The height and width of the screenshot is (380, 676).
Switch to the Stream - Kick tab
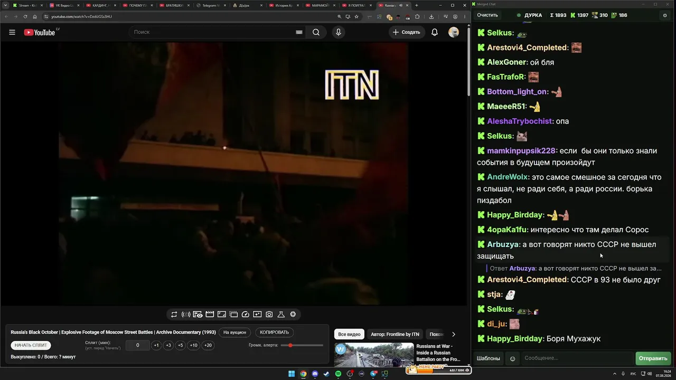[x=27, y=5]
